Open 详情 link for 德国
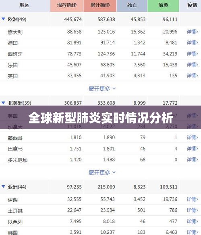This screenshot has width=201, height=235. [x=193, y=43]
